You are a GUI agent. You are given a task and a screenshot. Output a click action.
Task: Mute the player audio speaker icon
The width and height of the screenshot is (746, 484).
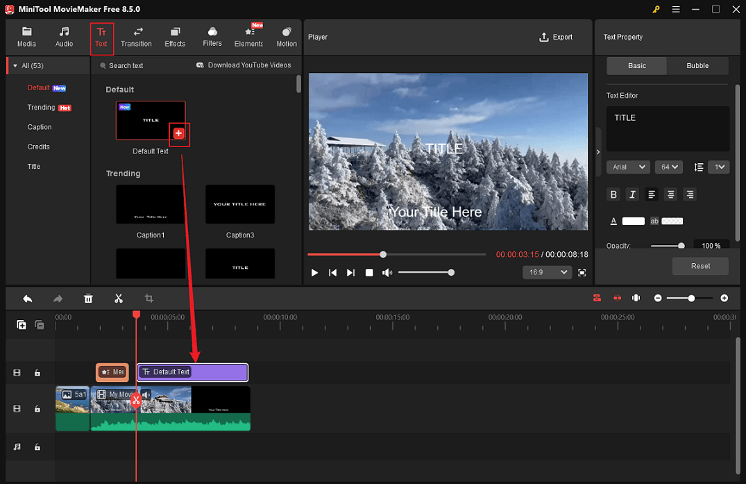pyautogui.click(x=389, y=272)
